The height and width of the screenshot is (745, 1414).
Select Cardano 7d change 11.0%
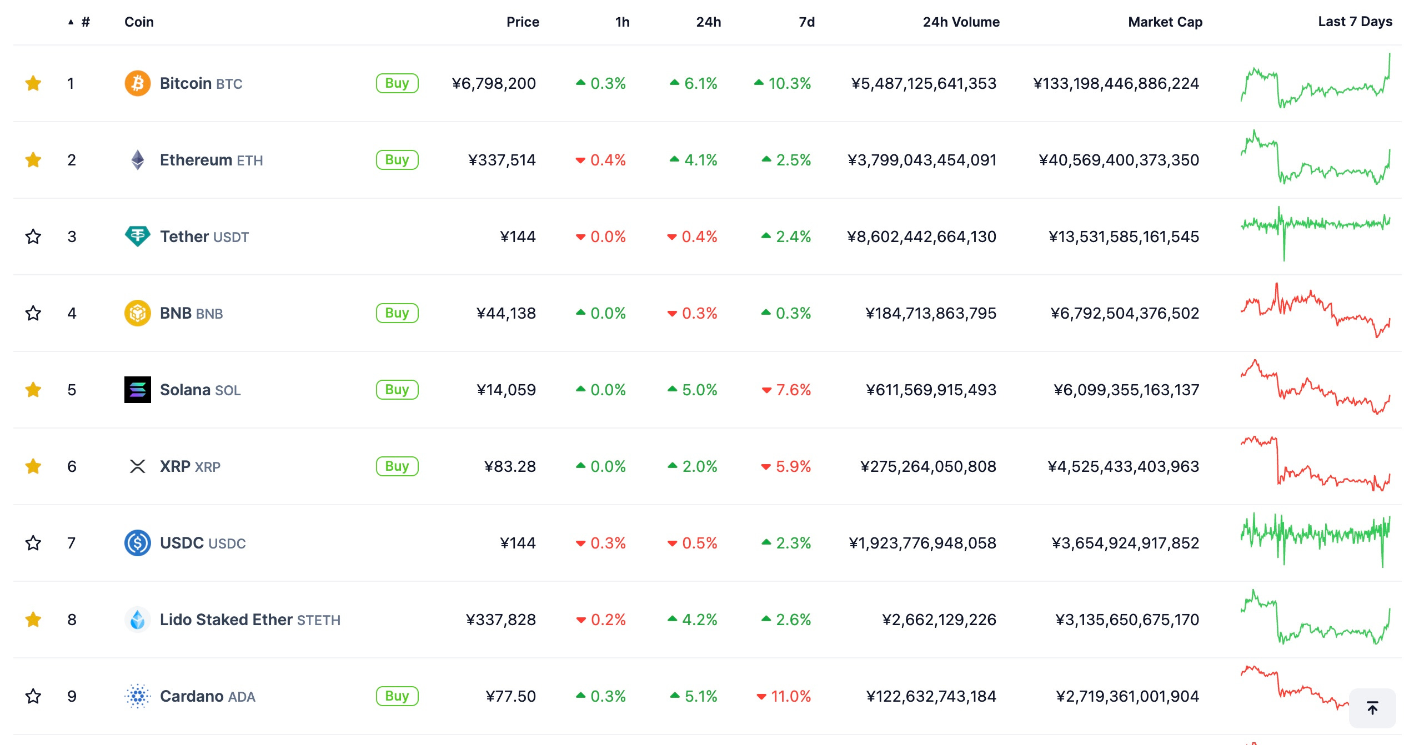tap(784, 696)
